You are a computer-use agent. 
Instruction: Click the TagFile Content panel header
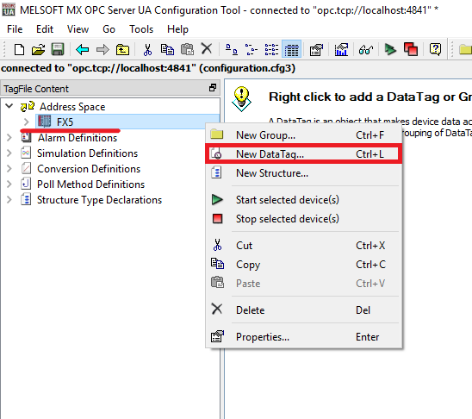110,88
